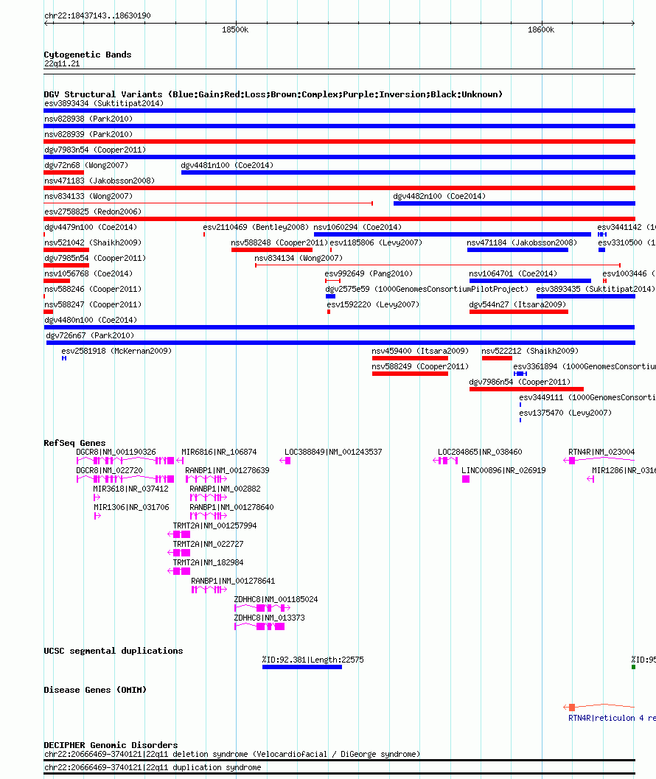Open esv3449111 variant label

[x=587, y=397]
